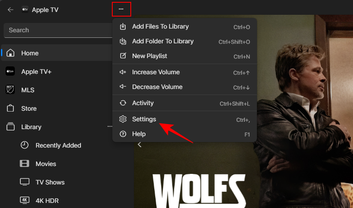Open the MLS shield icon
This screenshot has height=208, width=353.
tap(10, 89)
